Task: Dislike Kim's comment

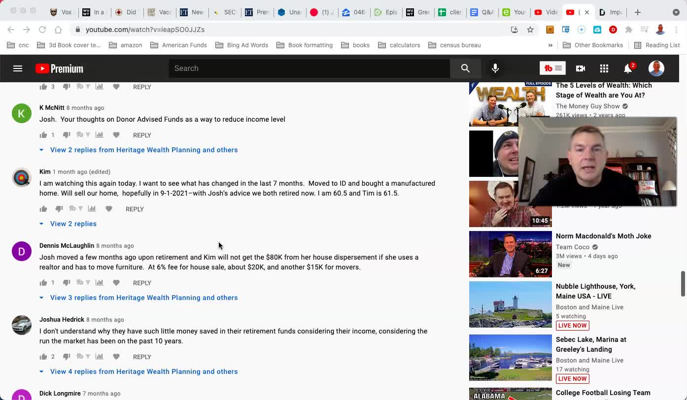Action: 59,209
